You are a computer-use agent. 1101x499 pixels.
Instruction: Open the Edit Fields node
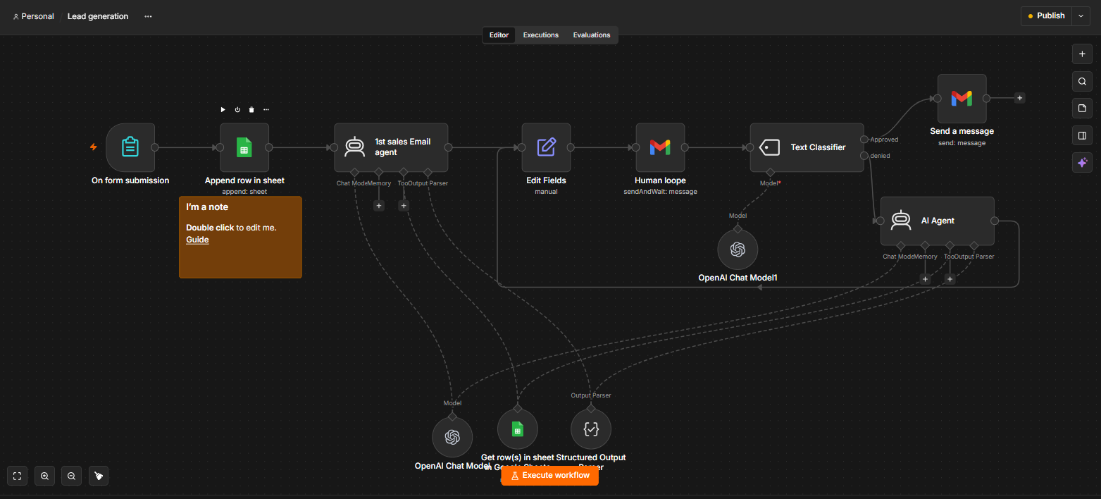(x=546, y=147)
